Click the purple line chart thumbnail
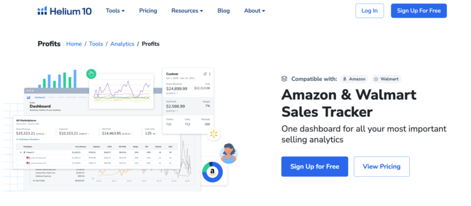 pyautogui.click(x=121, y=91)
